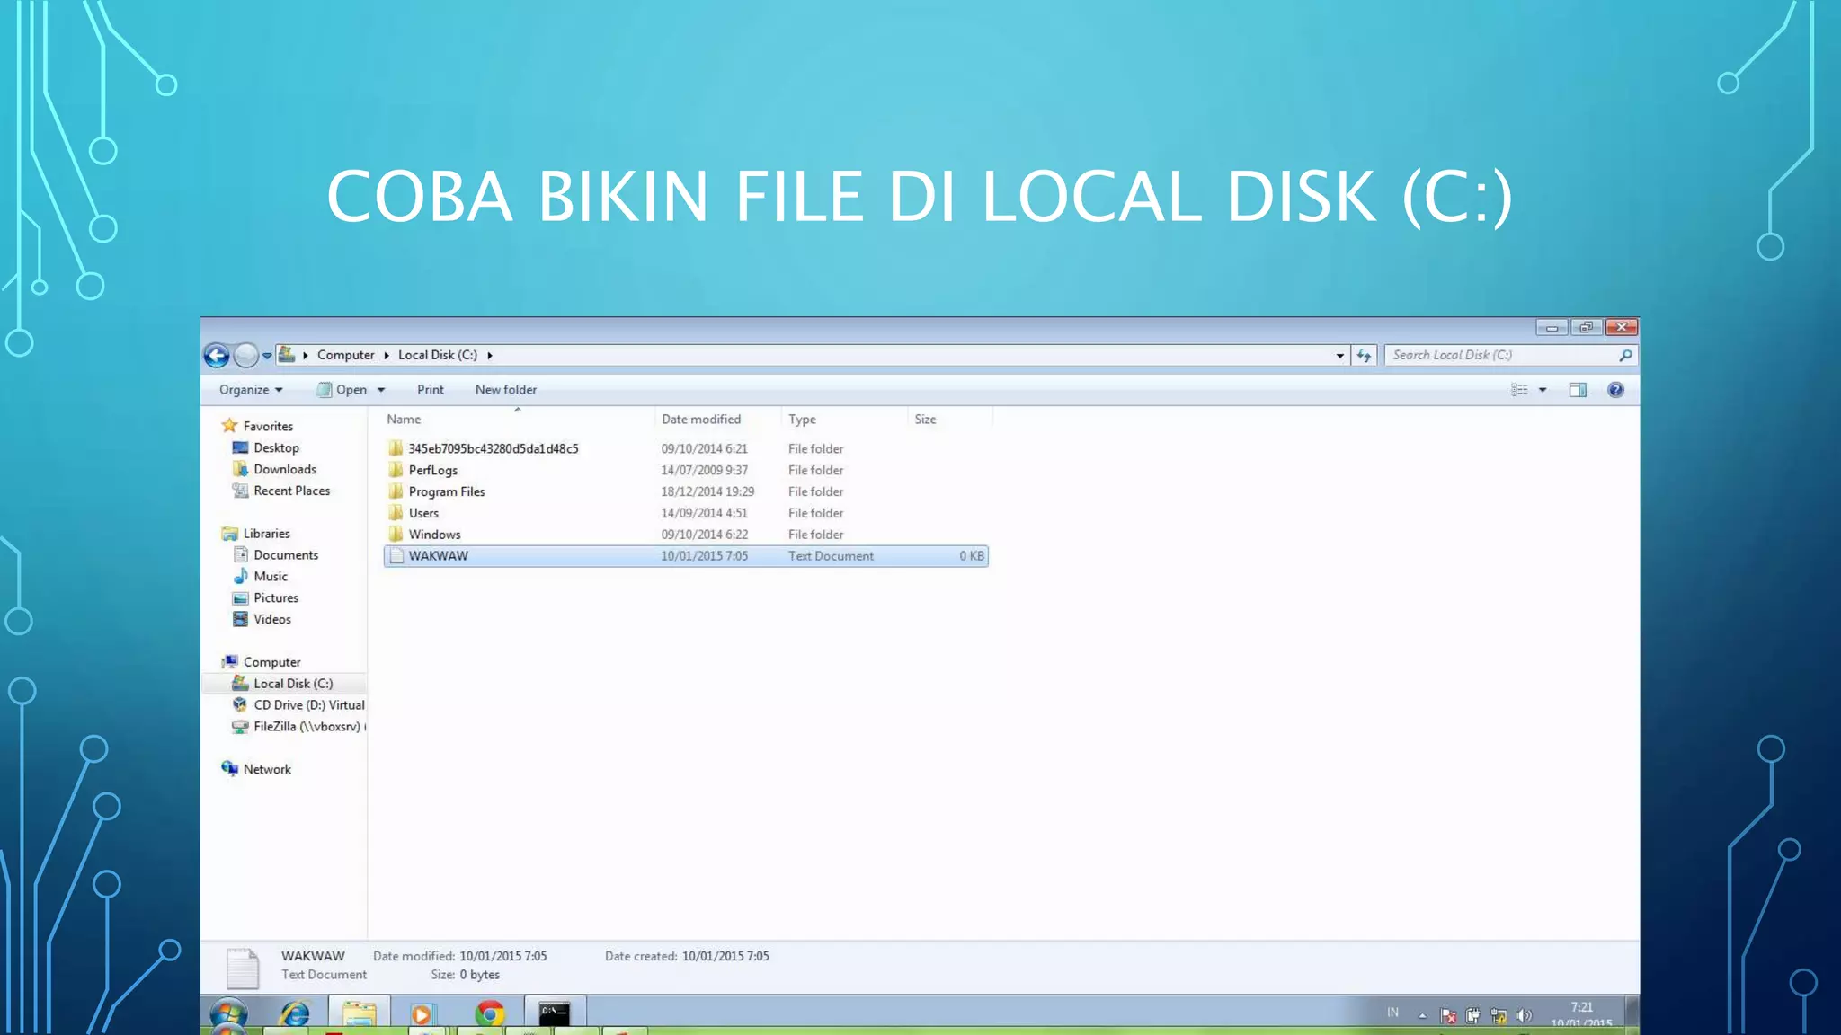Viewport: 1841px width, 1035px height.
Task: Click the Open toolbar button
Action: [x=342, y=390]
